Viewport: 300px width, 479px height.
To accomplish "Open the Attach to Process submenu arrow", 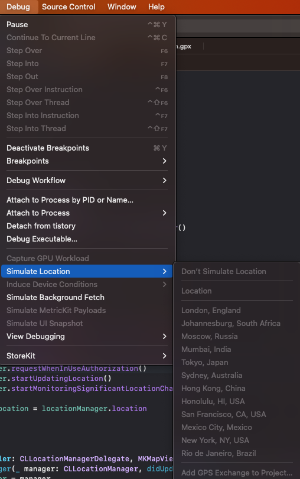I will [x=164, y=213].
